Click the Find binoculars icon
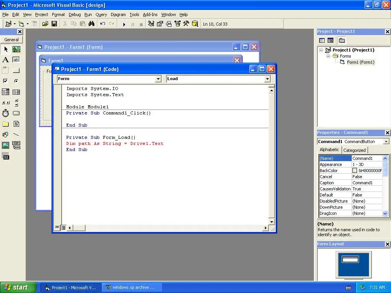 (x=92, y=24)
